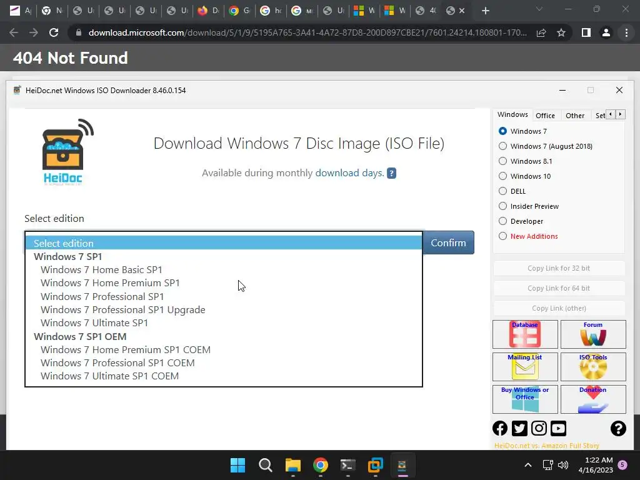Switch to the Other tab
Image resolution: width=640 pixels, height=480 pixels.
pos(575,116)
